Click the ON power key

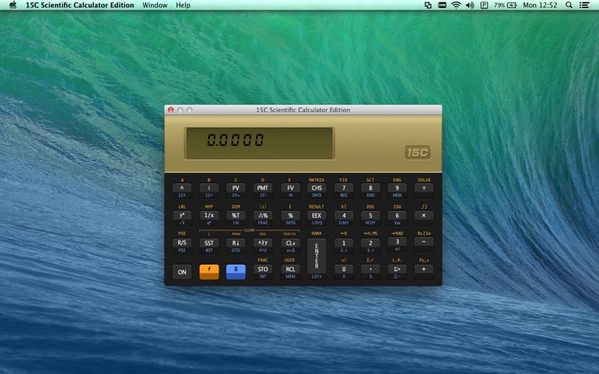[x=182, y=272]
